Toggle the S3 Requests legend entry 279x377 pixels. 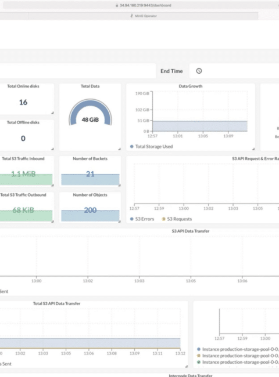pyautogui.click(x=177, y=219)
